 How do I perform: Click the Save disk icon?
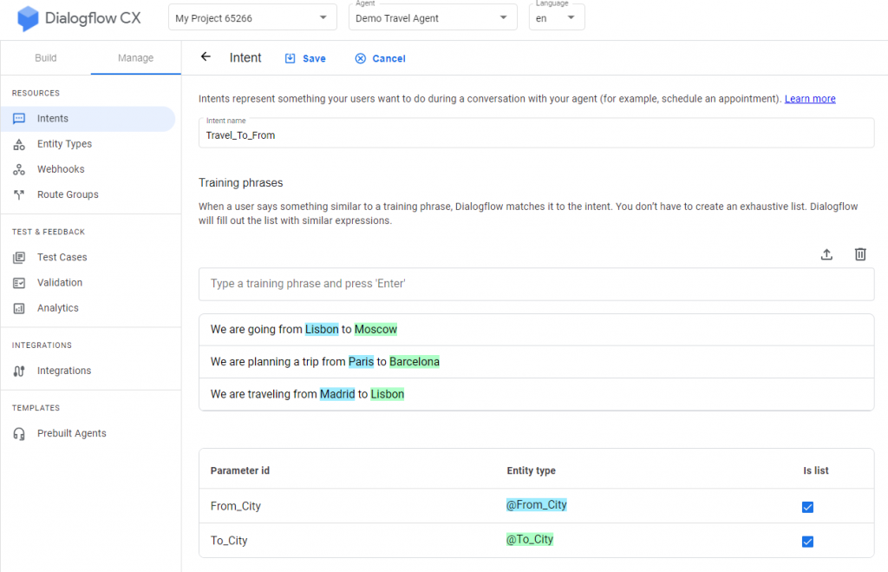click(x=290, y=58)
